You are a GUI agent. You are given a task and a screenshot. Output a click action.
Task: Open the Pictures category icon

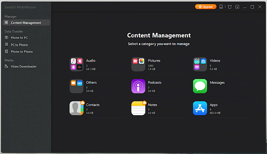[x=138, y=64]
